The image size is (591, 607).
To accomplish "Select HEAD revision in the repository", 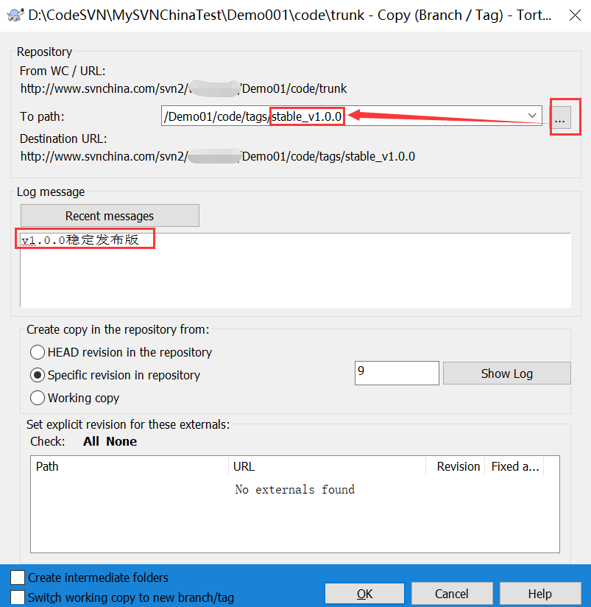I will click(x=38, y=352).
